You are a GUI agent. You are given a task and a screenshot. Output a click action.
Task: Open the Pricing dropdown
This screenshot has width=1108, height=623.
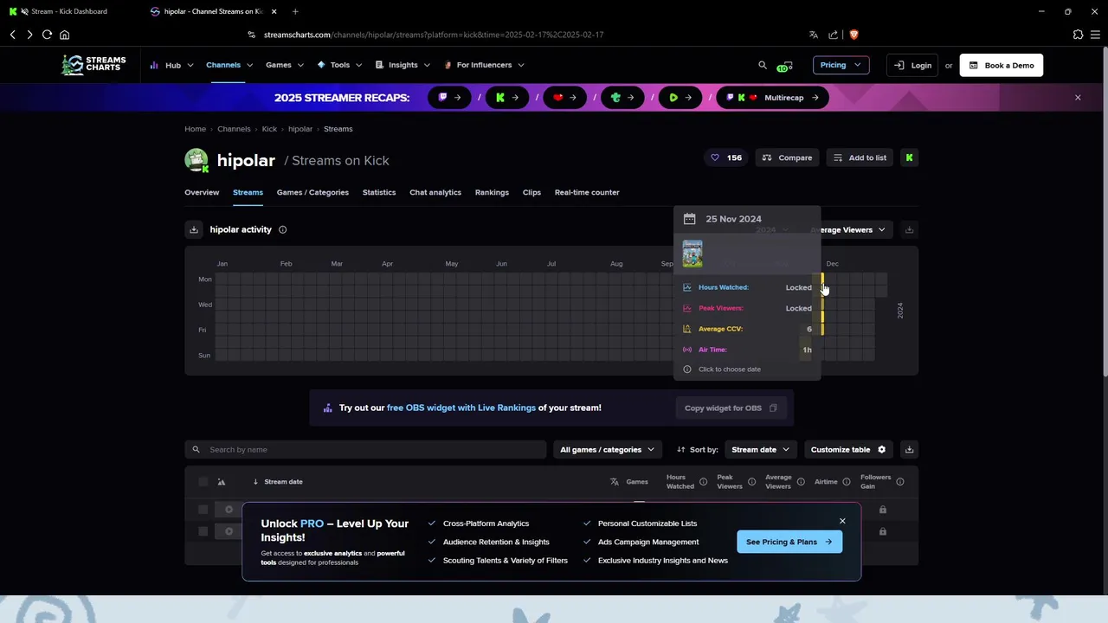coord(841,65)
